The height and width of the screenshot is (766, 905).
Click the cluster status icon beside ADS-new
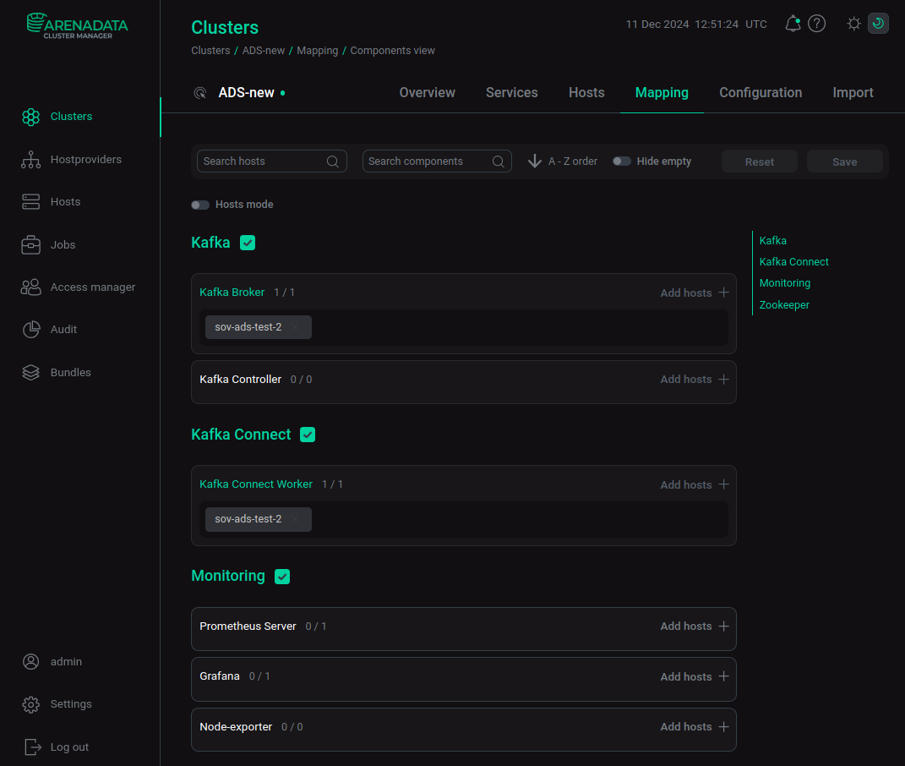click(x=200, y=93)
